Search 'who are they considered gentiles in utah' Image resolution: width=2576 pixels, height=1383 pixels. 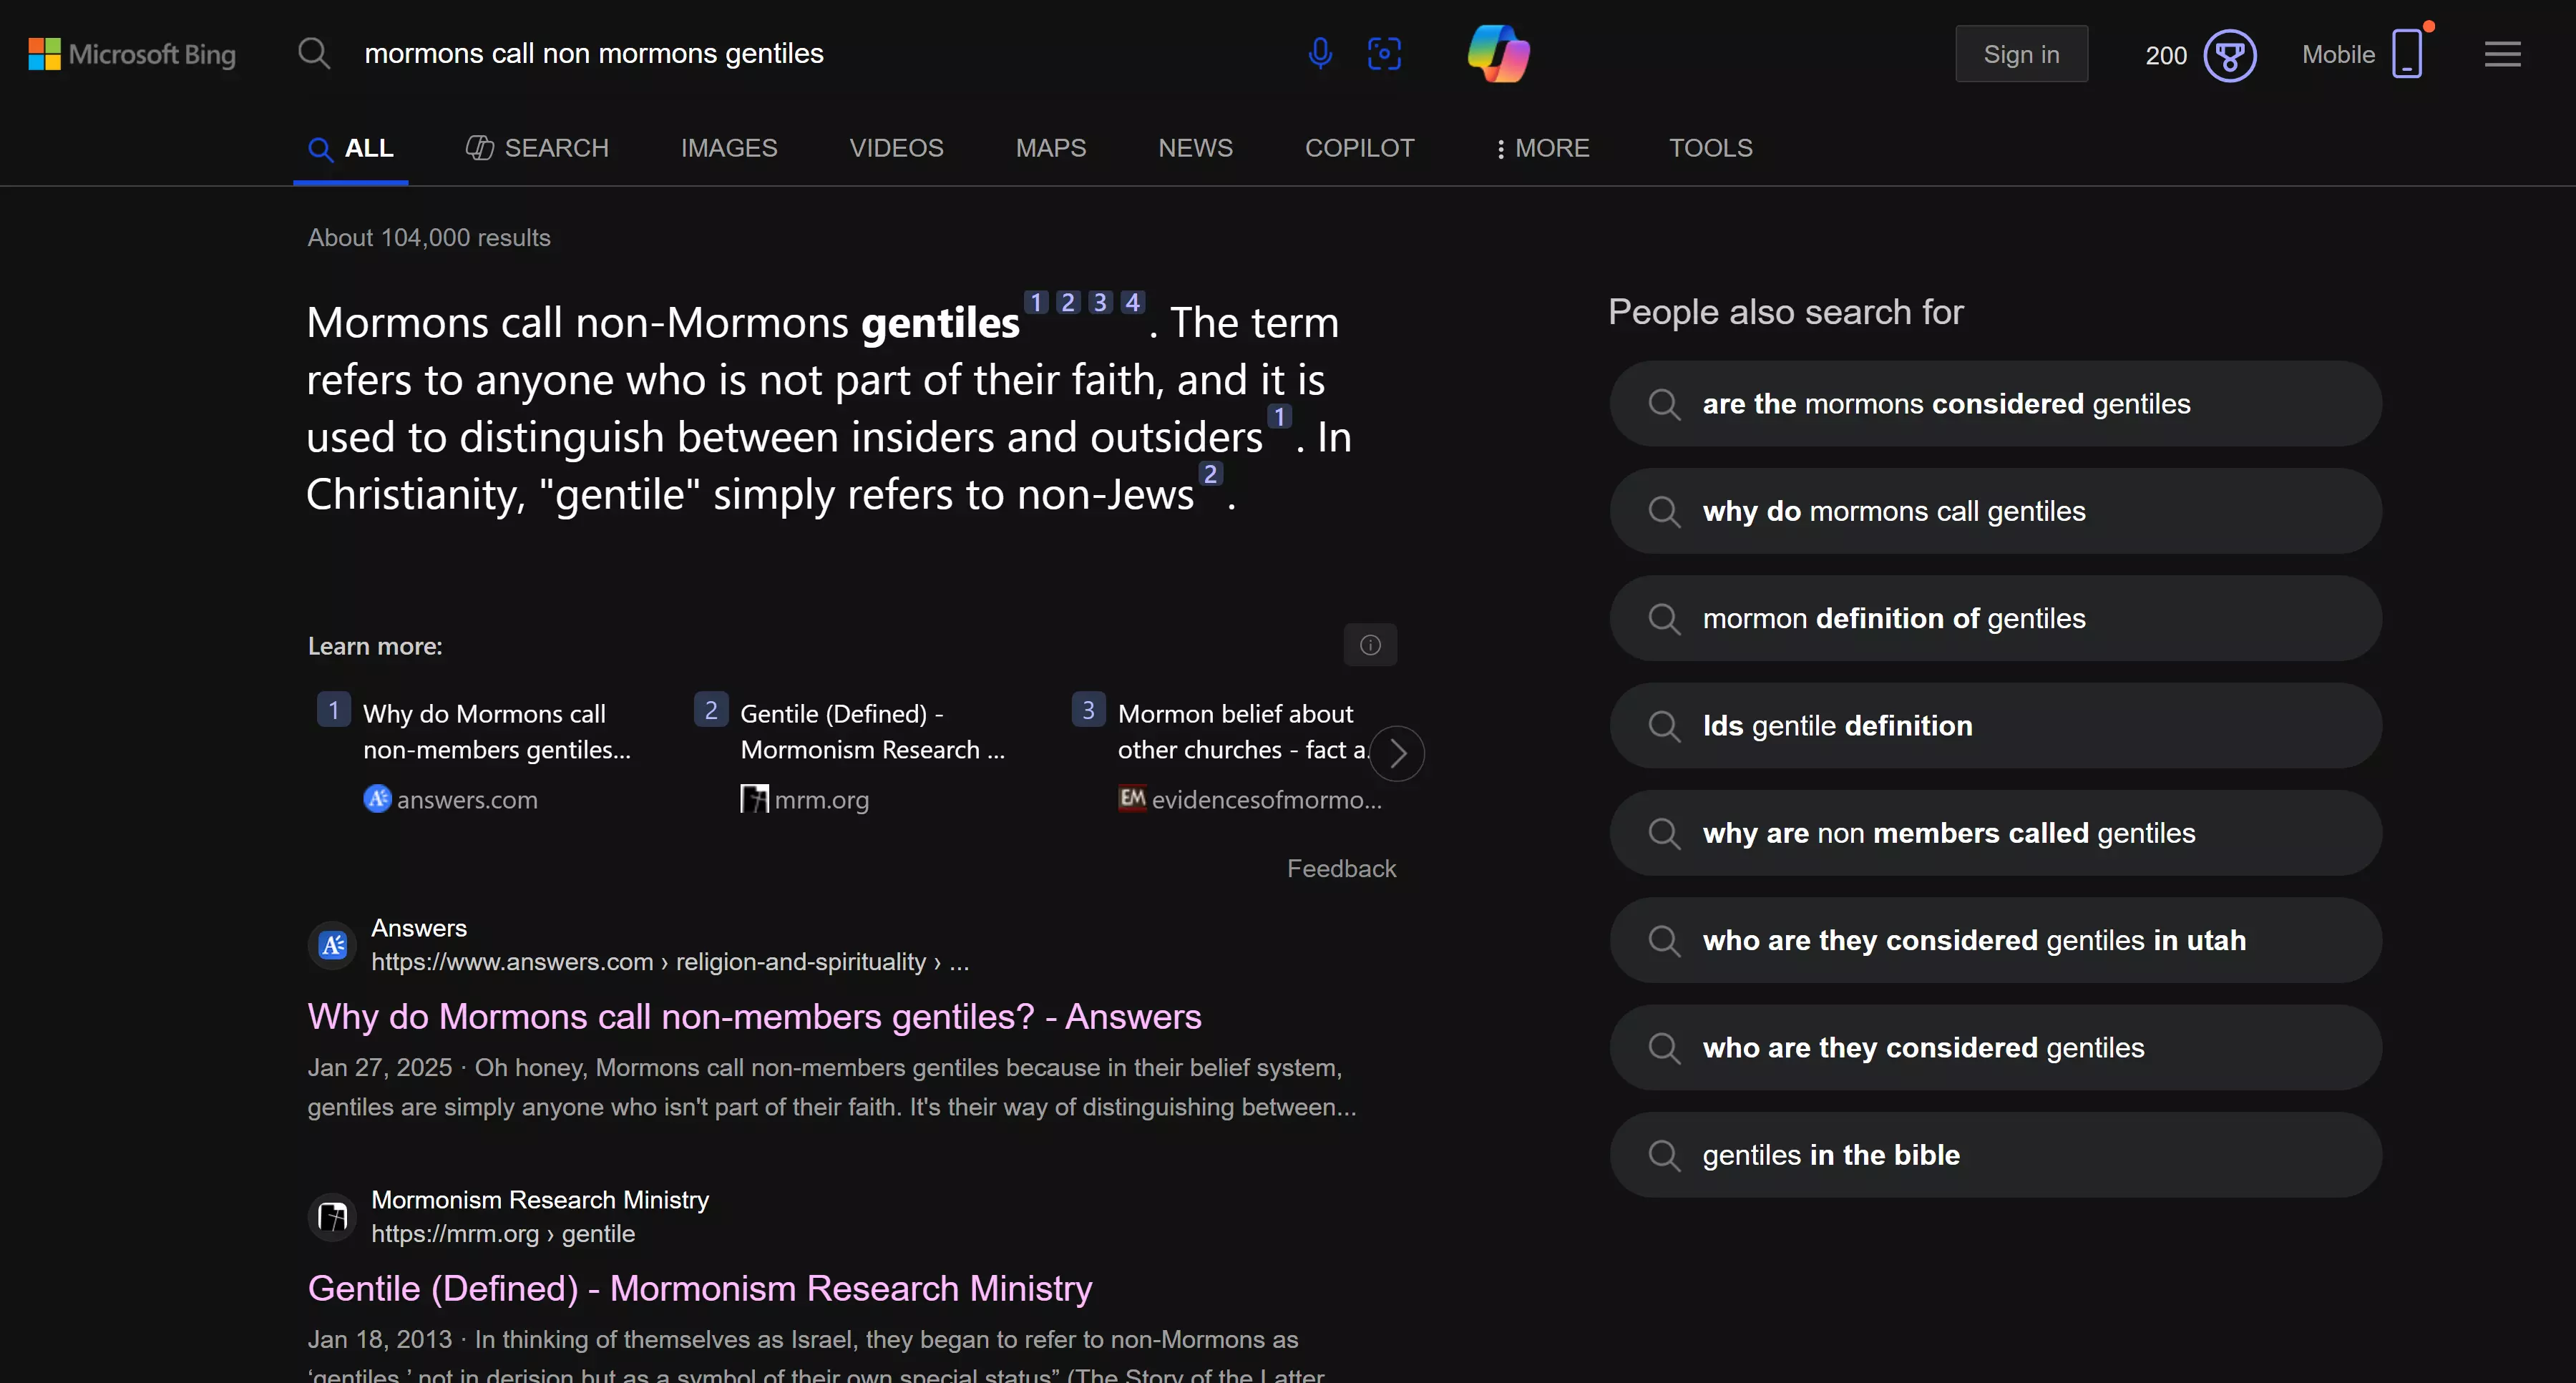(1995, 940)
